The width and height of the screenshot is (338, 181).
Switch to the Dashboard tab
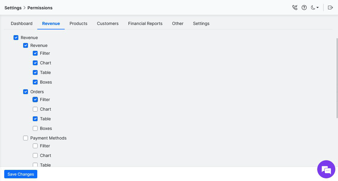21,23
